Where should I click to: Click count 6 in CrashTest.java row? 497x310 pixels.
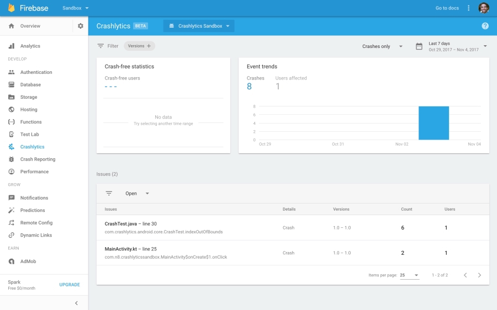403,228
